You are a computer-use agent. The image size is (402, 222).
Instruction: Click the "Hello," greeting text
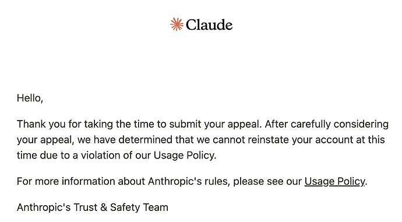tap(30, 98)
